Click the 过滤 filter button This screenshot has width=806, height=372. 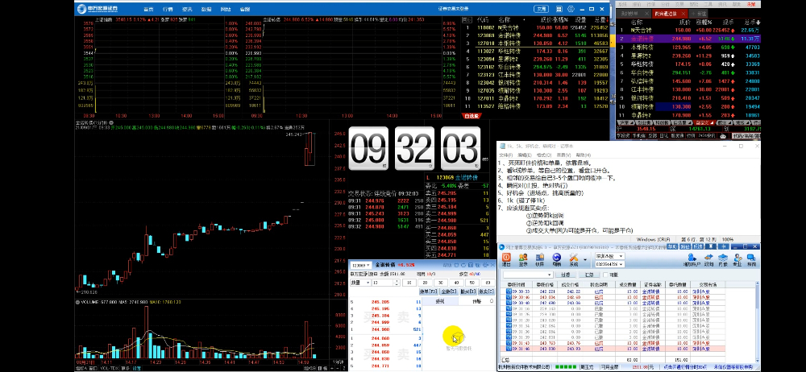(566, 275)
